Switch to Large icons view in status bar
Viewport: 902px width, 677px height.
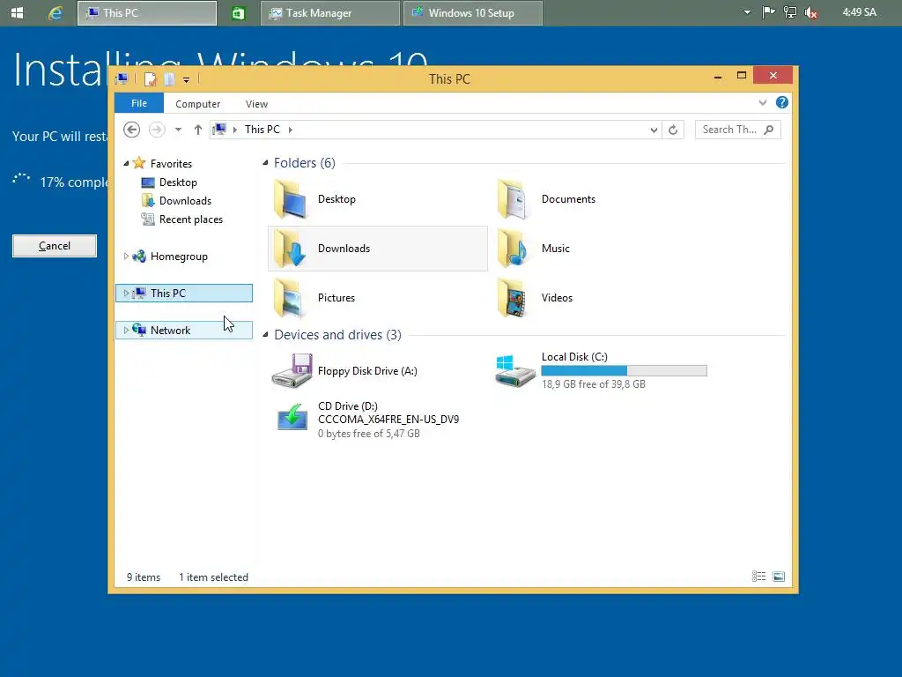(x=779, y=577)
